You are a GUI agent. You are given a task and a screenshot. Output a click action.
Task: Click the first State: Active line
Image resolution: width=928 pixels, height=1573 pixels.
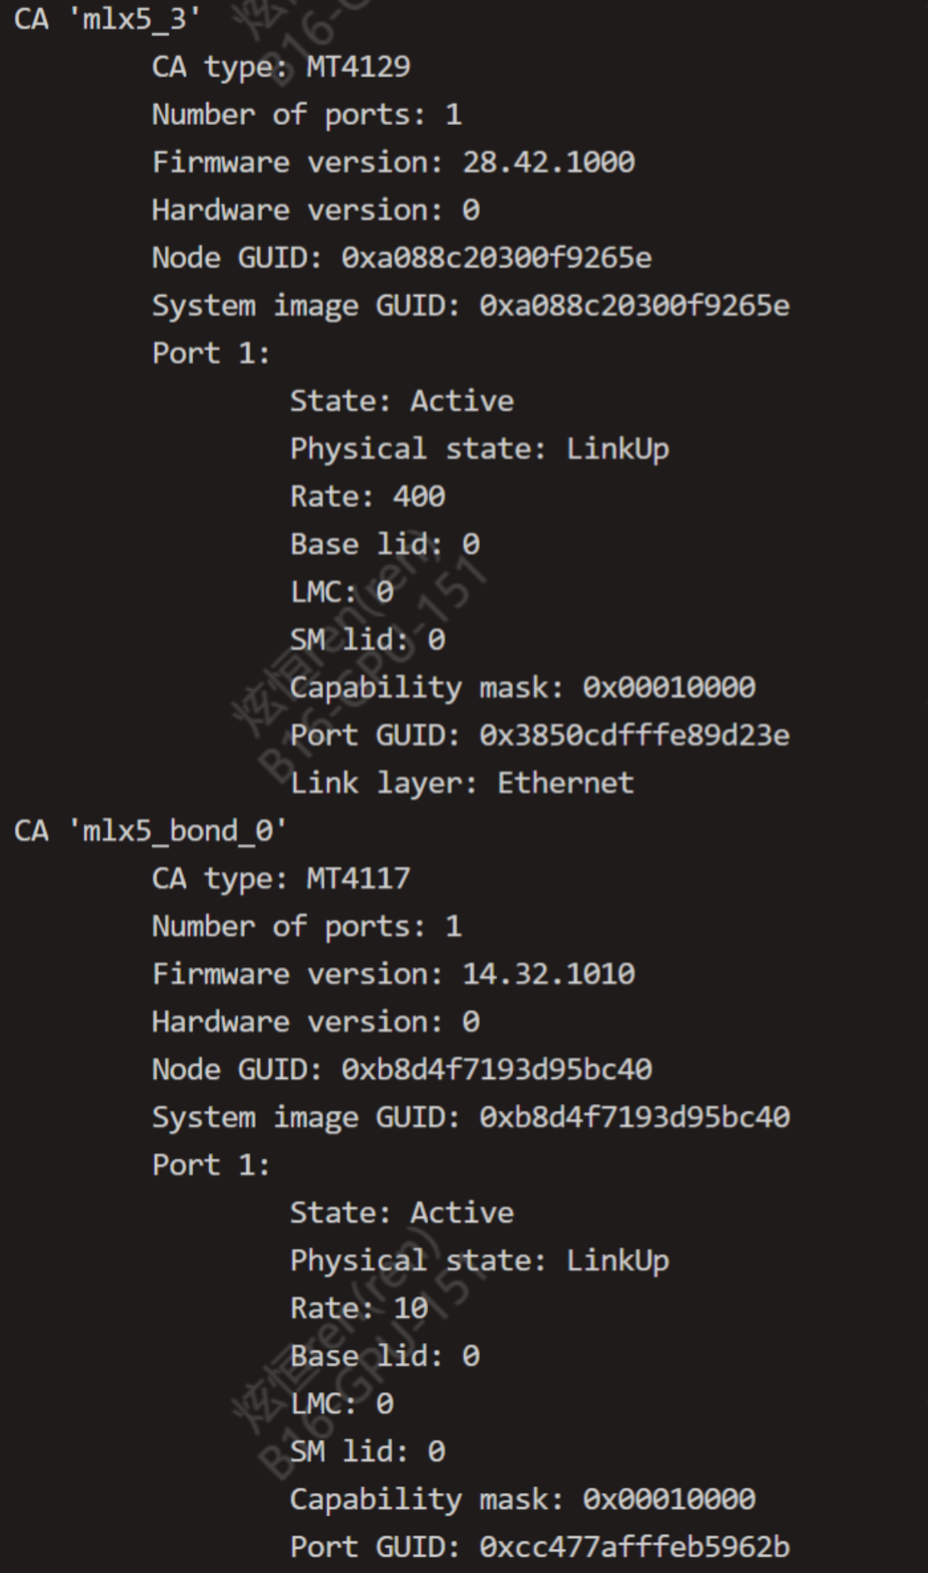[402, 401]
